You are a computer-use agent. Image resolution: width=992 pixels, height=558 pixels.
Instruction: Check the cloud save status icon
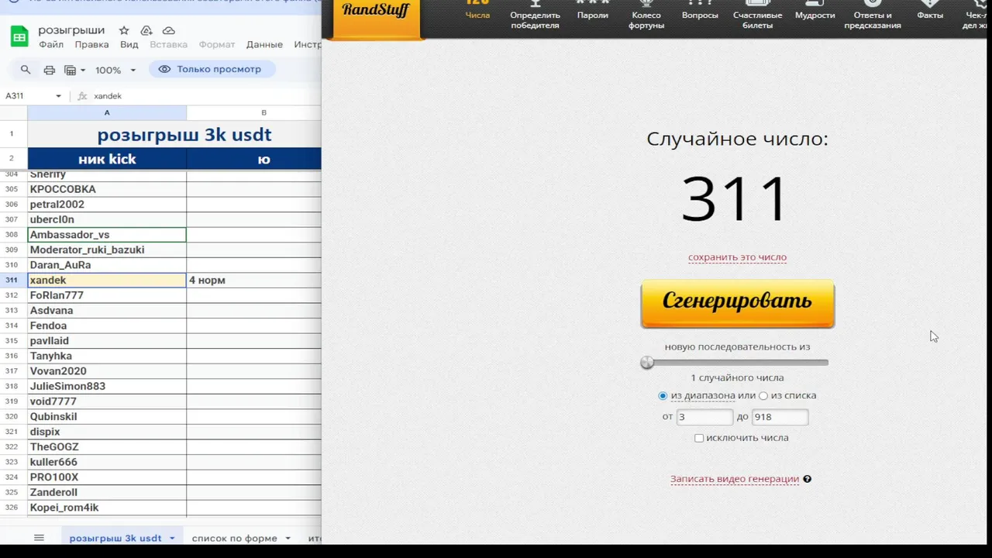point(168,30)
